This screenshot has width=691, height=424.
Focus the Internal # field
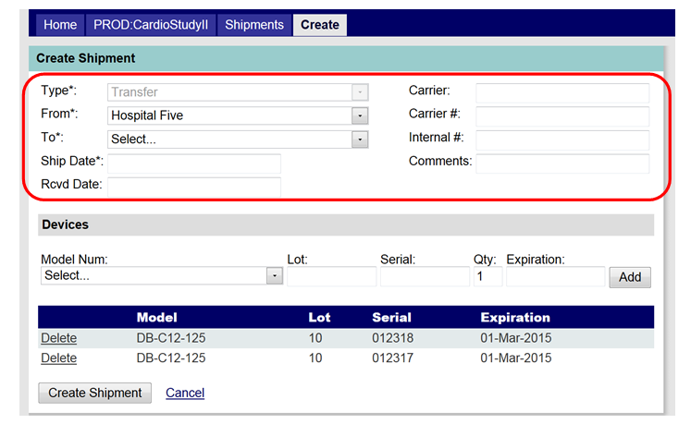click(x=562, y=139)
